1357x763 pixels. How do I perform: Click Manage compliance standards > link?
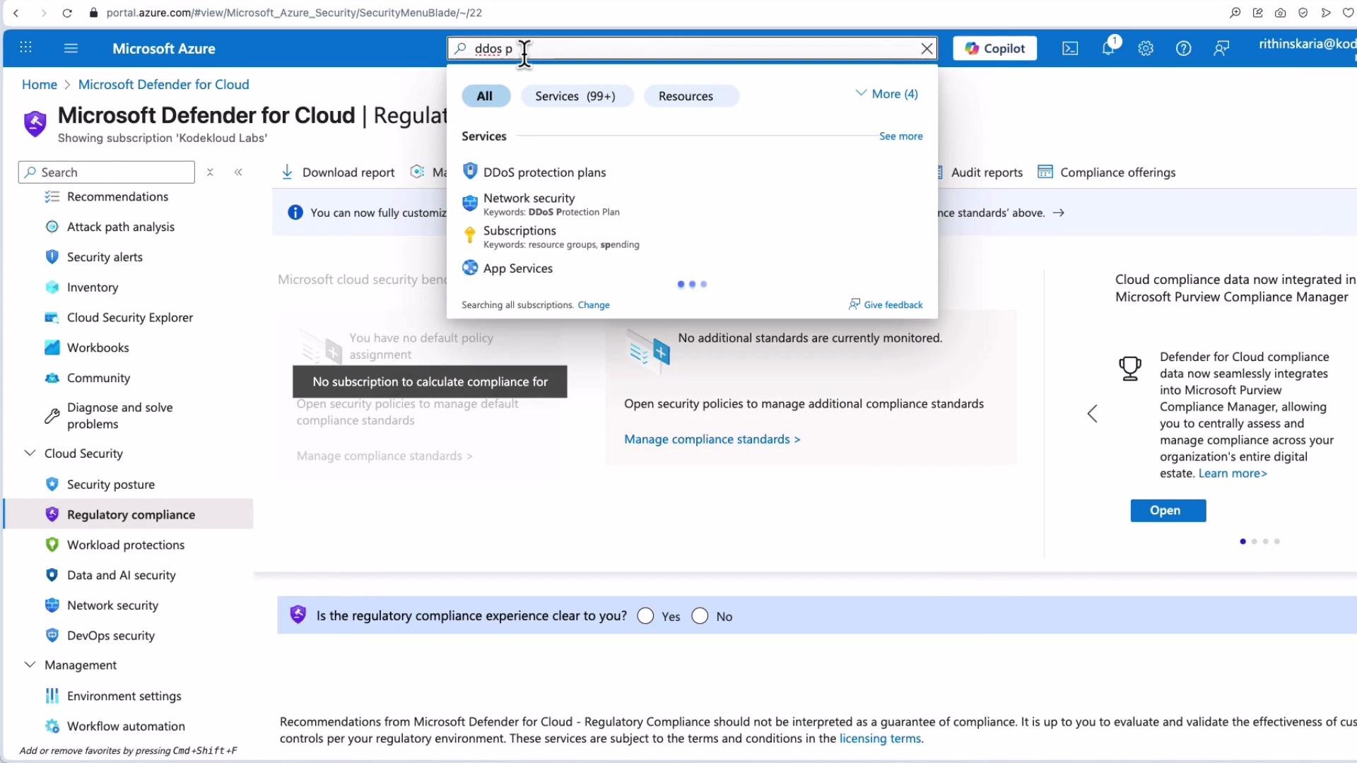(712, 439)
